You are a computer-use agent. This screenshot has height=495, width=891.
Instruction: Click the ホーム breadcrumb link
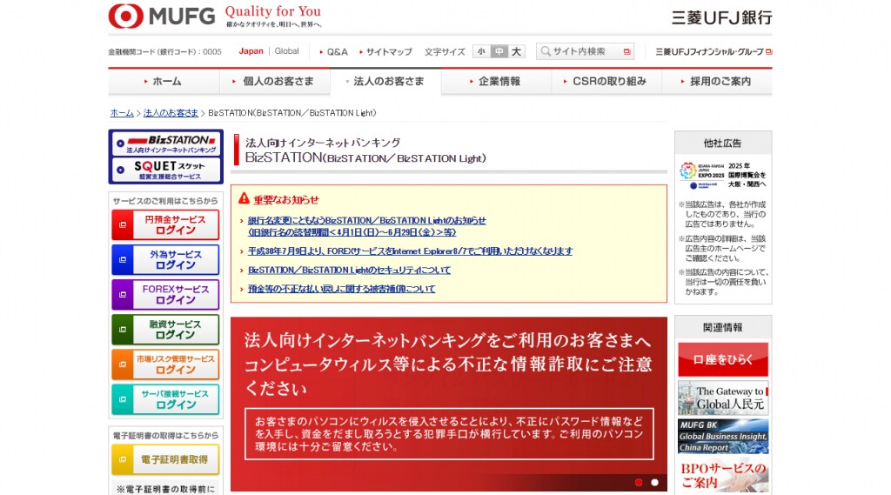122,112
